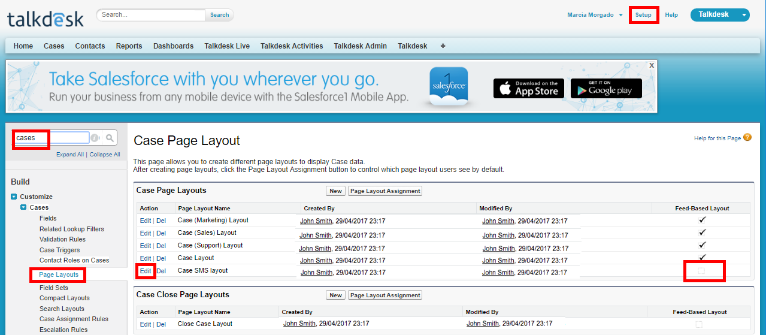Close the Salesforce1 banner with X
Screen dimensions: 766x335
pyautogui.click(x=652, y=64)
